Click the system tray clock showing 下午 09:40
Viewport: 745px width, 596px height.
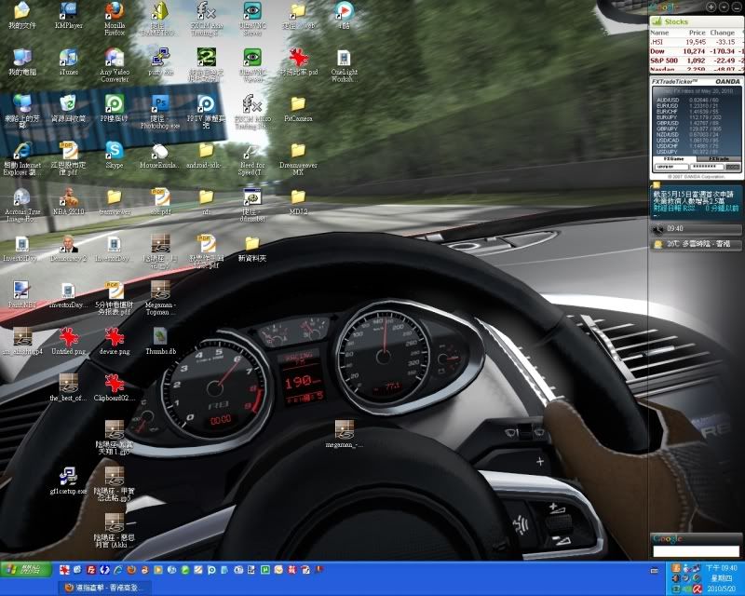pos(721,568)
